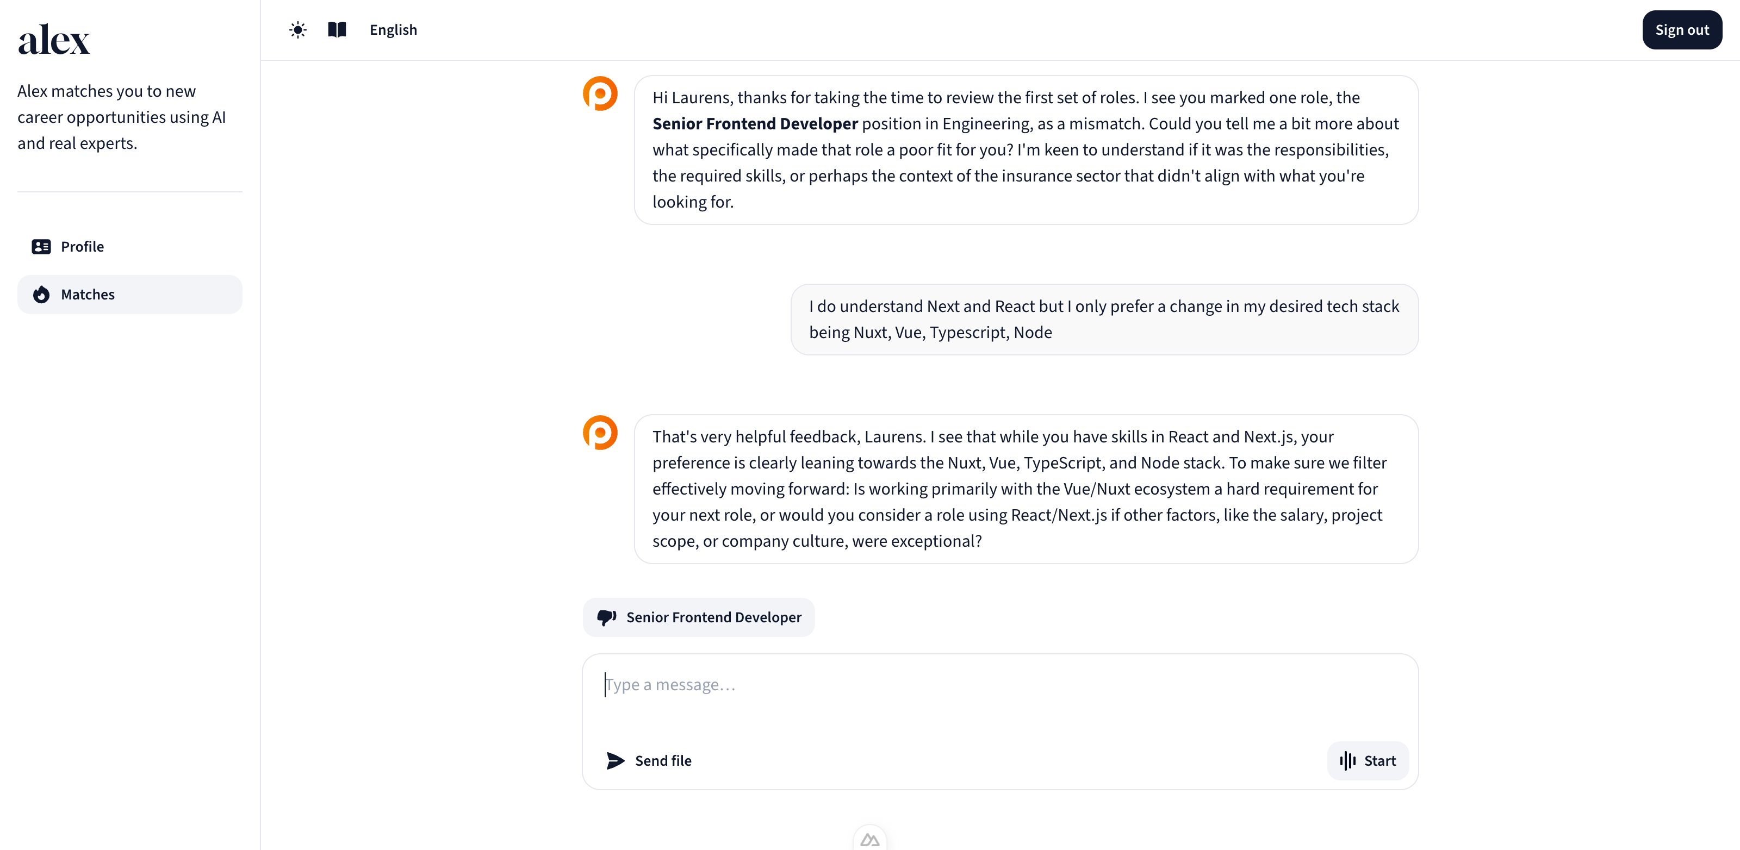
Task: Click the user's reply bubble about Nuxt
Action: pyautogui.click(x=1104, y=318)
